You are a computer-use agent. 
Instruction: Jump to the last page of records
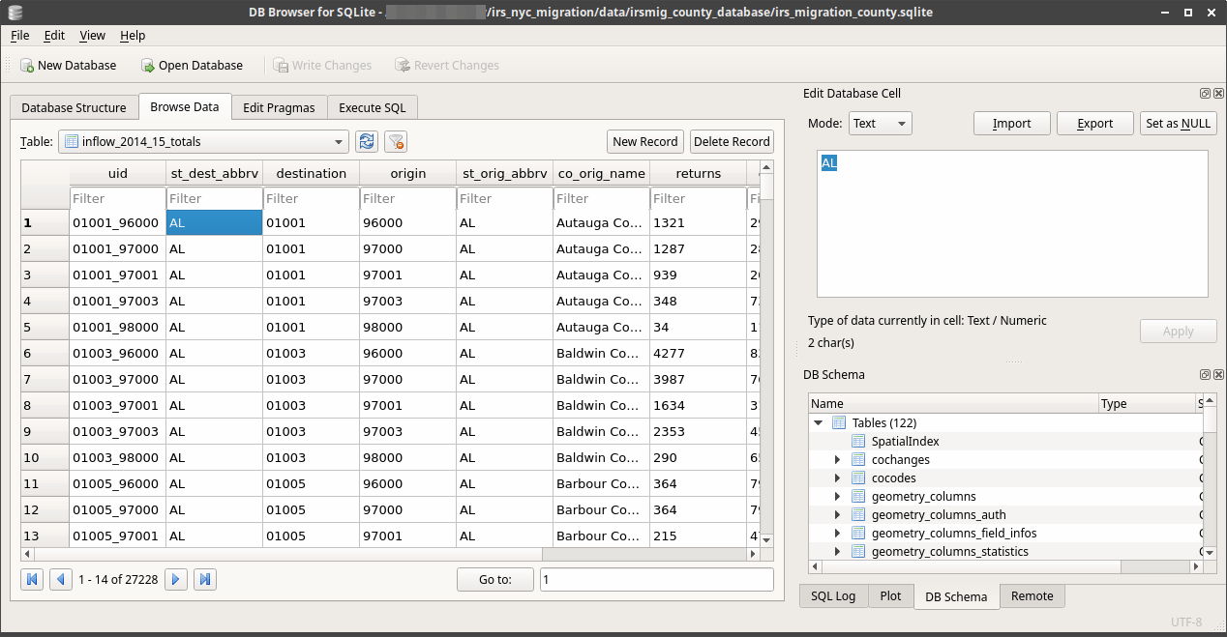(x=204, y=578)
